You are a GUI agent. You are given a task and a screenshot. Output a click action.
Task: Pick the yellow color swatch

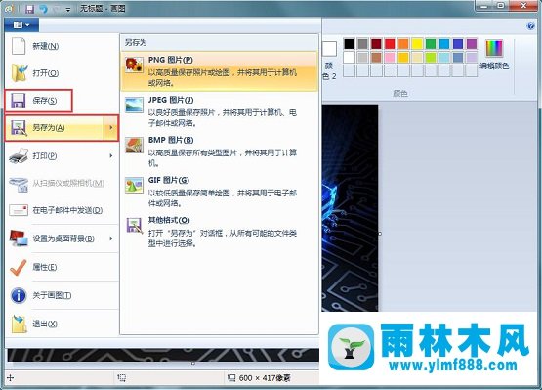pyautogui.click(x=417, y=44)
